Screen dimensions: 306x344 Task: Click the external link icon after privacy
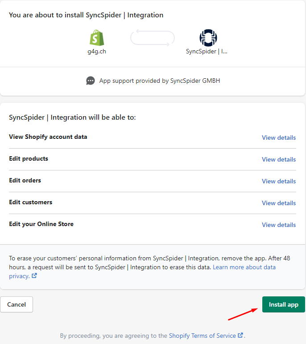34,275
